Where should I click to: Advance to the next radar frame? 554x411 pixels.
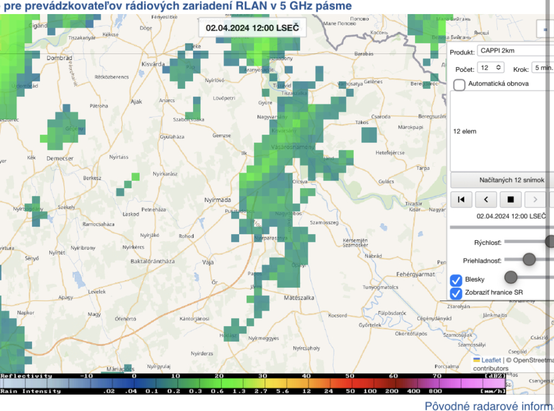pyautogui.click(x=535, y=199)
